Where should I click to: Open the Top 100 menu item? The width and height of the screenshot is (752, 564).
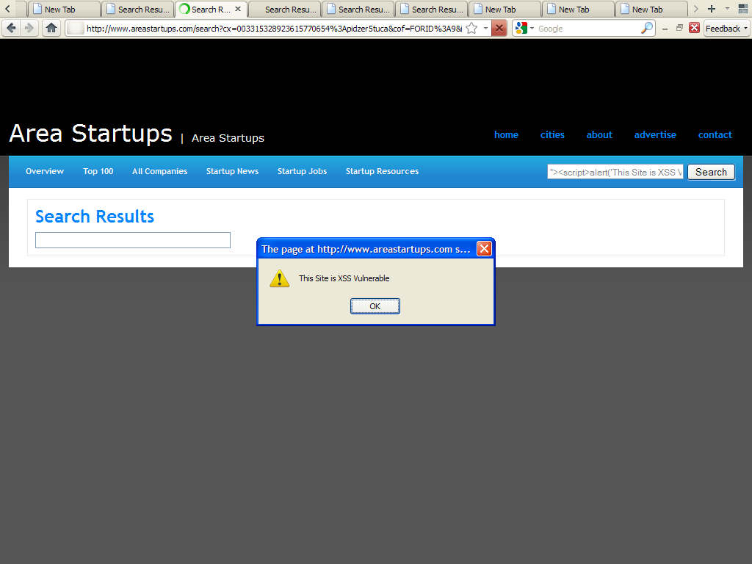pyautogui.click(x=98, y=171)
